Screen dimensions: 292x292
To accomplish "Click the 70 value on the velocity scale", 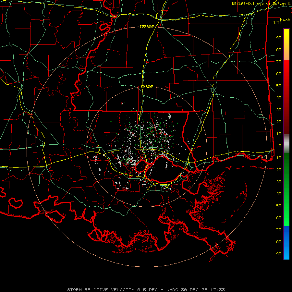I will (279, 62).
